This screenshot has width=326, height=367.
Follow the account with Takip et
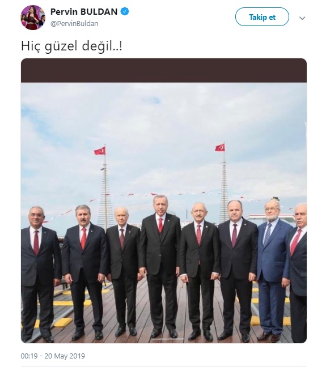point(262,17)
